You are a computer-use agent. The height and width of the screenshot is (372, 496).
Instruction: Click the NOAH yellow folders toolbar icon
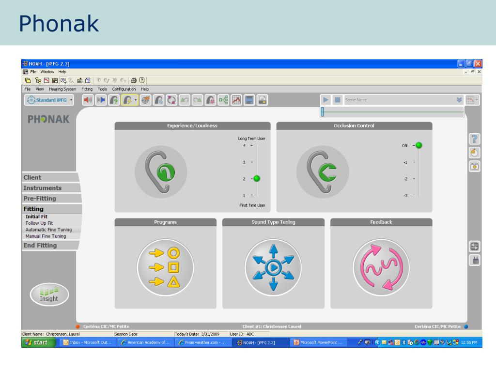click(28, 80)
